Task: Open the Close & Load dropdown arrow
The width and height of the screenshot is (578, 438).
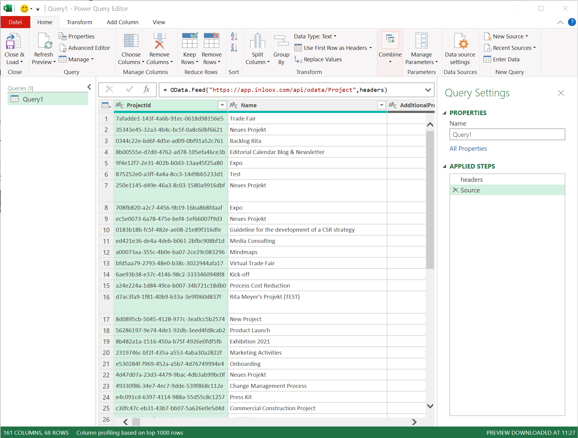Action: click(21, 62)
